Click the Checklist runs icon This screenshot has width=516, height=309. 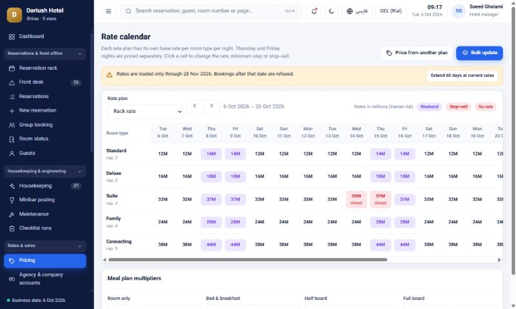click(12, 228)
